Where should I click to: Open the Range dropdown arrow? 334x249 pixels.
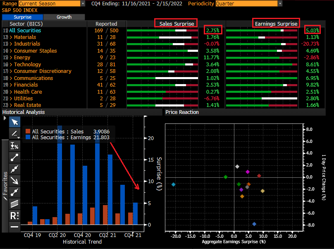[x=83, y=3]
